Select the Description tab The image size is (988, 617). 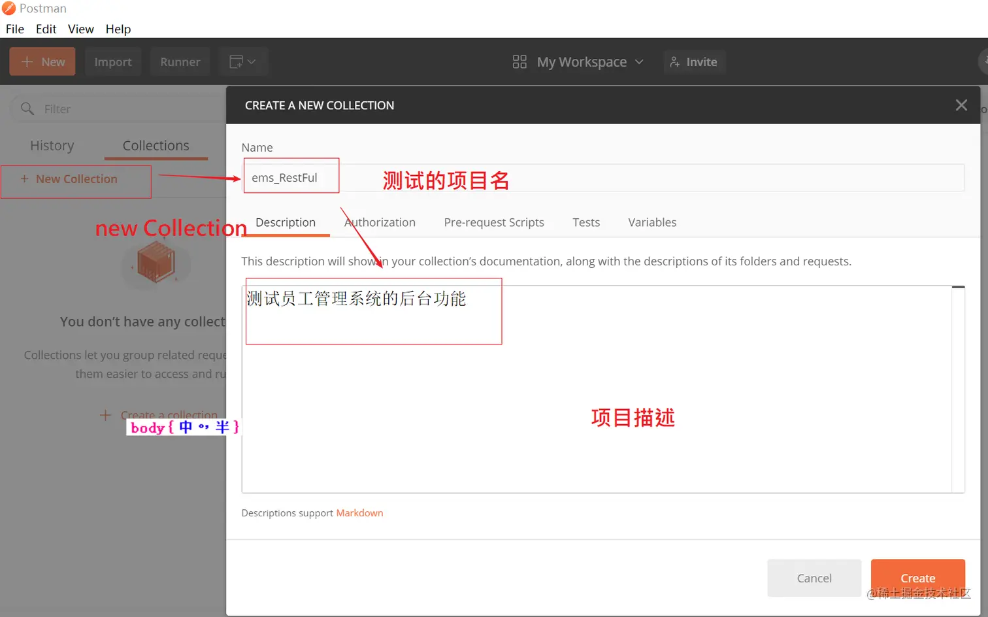click(x=286, y=222)
